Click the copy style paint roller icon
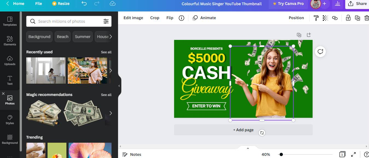 (x=316, y=18)
